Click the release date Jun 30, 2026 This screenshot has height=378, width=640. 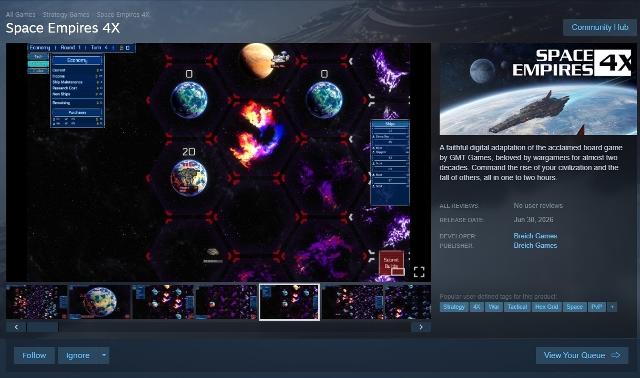tap(533, 220)
